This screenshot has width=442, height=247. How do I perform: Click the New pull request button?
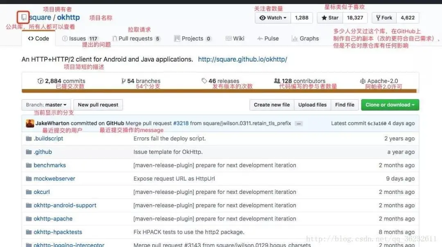pyautogui.click(x=98, y=105)
